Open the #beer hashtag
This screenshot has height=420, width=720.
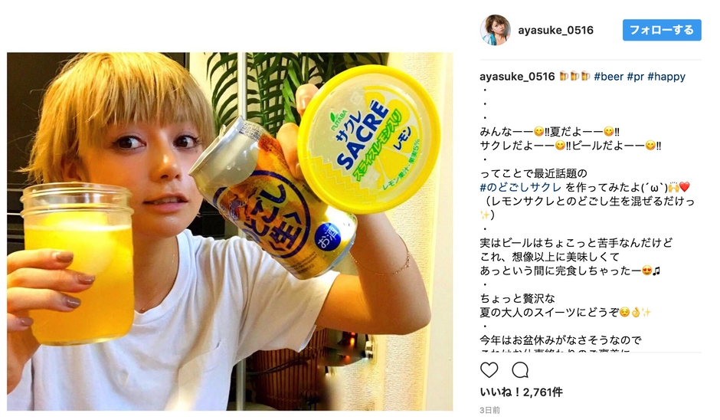coord(608,77)
